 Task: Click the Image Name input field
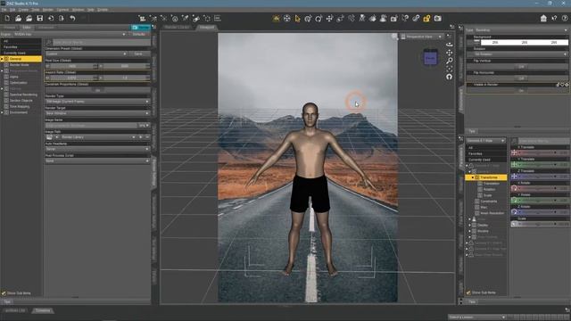pyautogui.click(x=91, y=126)
